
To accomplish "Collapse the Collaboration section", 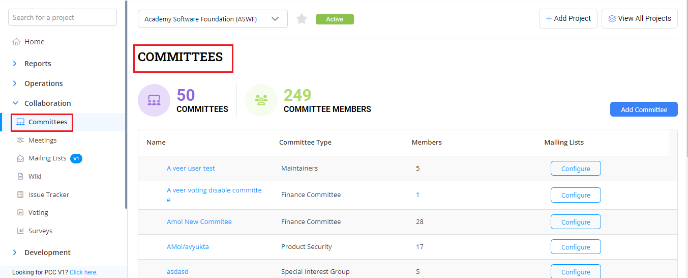I will click(15, 103).
